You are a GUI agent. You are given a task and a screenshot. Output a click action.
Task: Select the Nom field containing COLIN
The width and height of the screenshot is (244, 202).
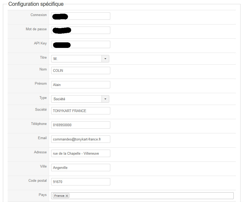pos(80,70)
